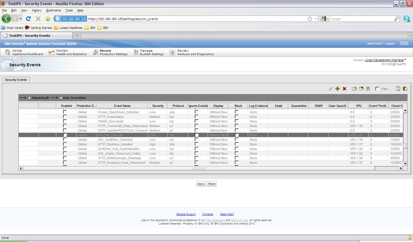Open Home Appliance Dashboard navigation item

(x=24, y=52)
